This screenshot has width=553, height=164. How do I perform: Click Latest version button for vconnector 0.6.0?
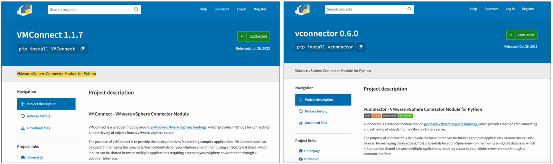522,35
